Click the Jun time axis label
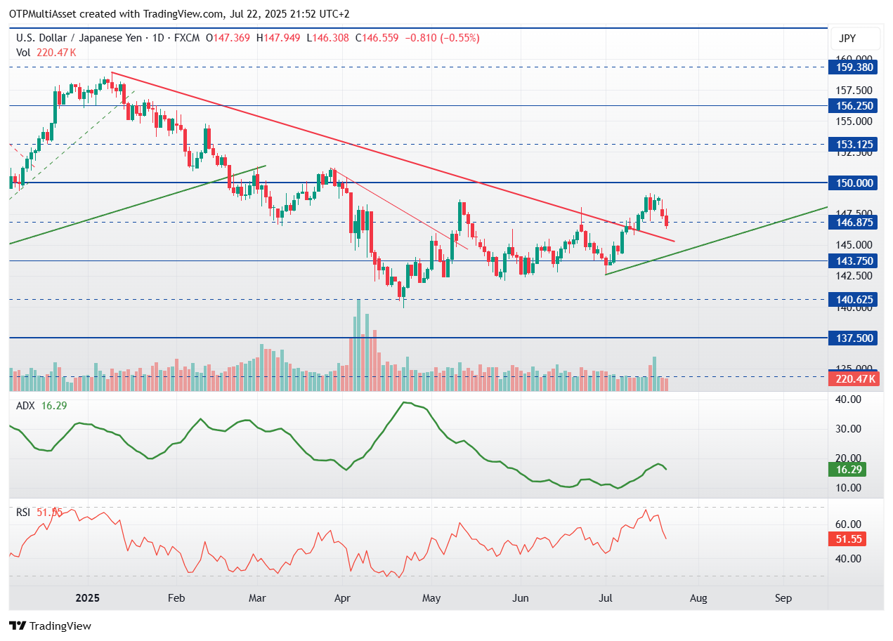Viewport: 893px width, 641px height. [x=521, y=598]
